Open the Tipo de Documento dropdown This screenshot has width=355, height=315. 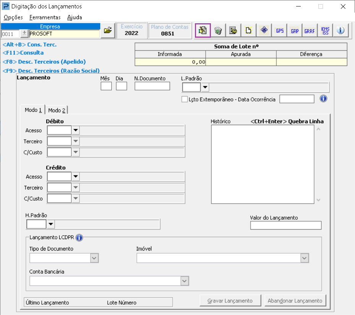94,259
